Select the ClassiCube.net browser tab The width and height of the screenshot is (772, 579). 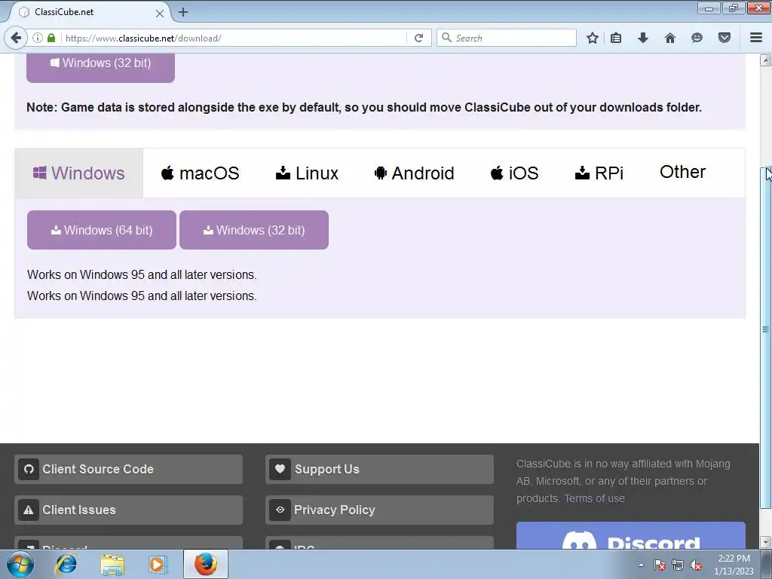tap(89, 12)
